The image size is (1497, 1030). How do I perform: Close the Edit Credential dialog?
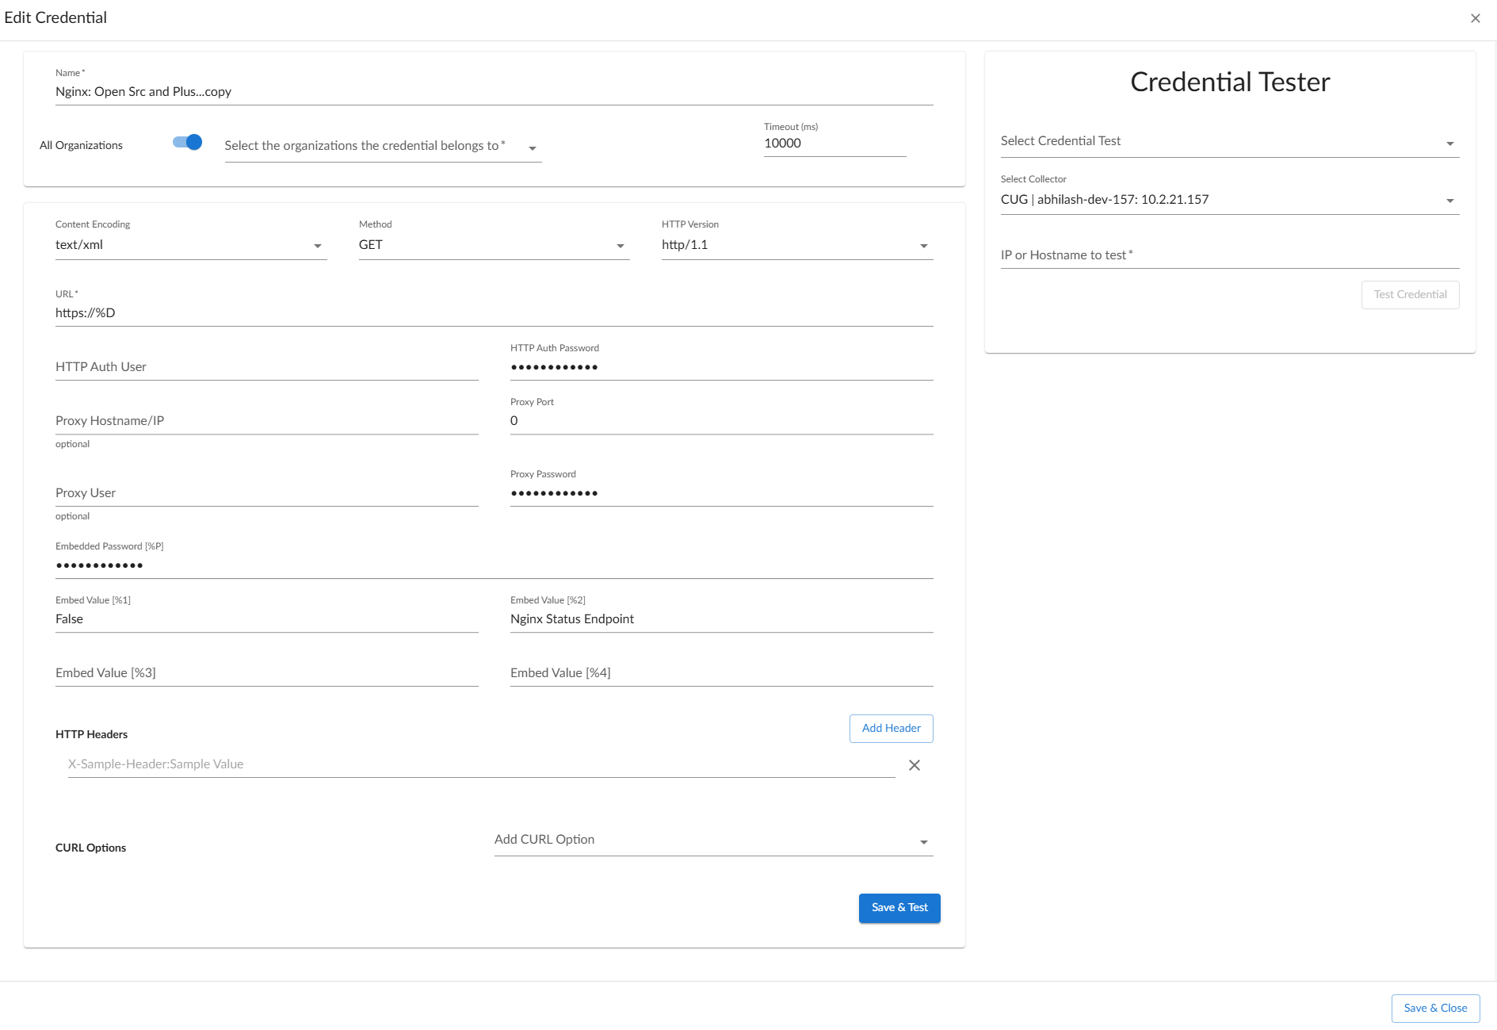click(1475, 18)
